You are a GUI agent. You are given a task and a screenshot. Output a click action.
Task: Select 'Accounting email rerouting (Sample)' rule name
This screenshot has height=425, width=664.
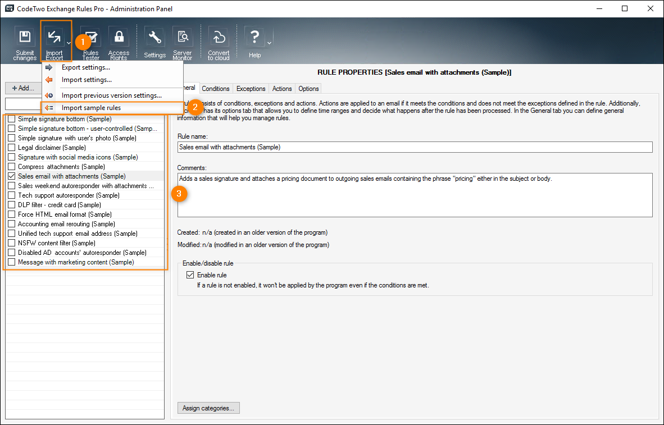[66, 223]
